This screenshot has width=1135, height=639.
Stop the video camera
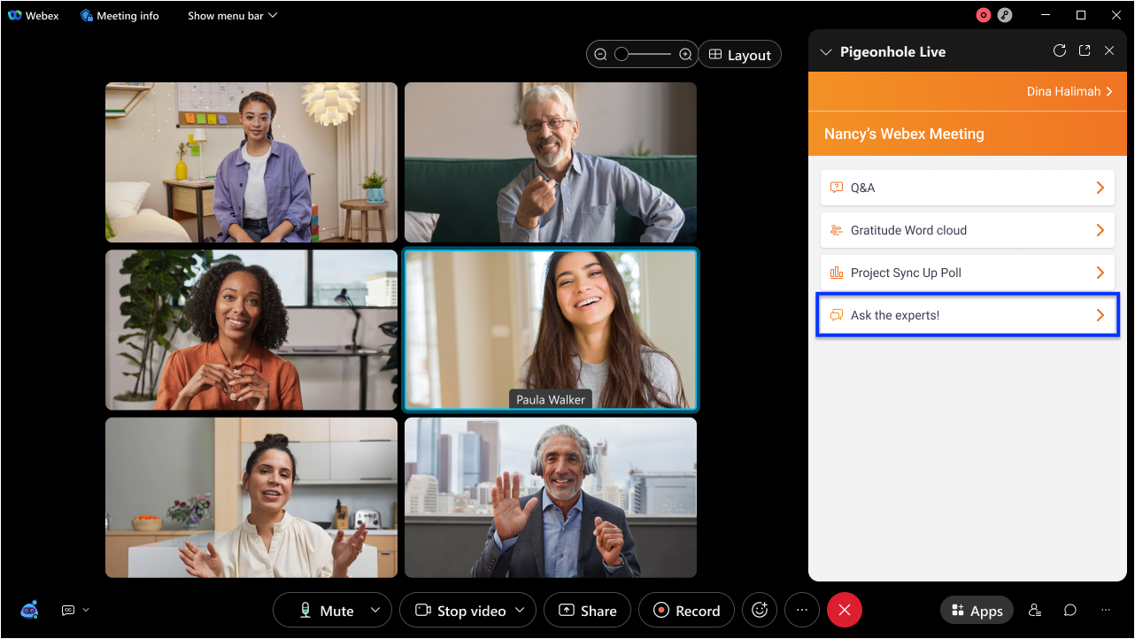(x=461, y=611)
